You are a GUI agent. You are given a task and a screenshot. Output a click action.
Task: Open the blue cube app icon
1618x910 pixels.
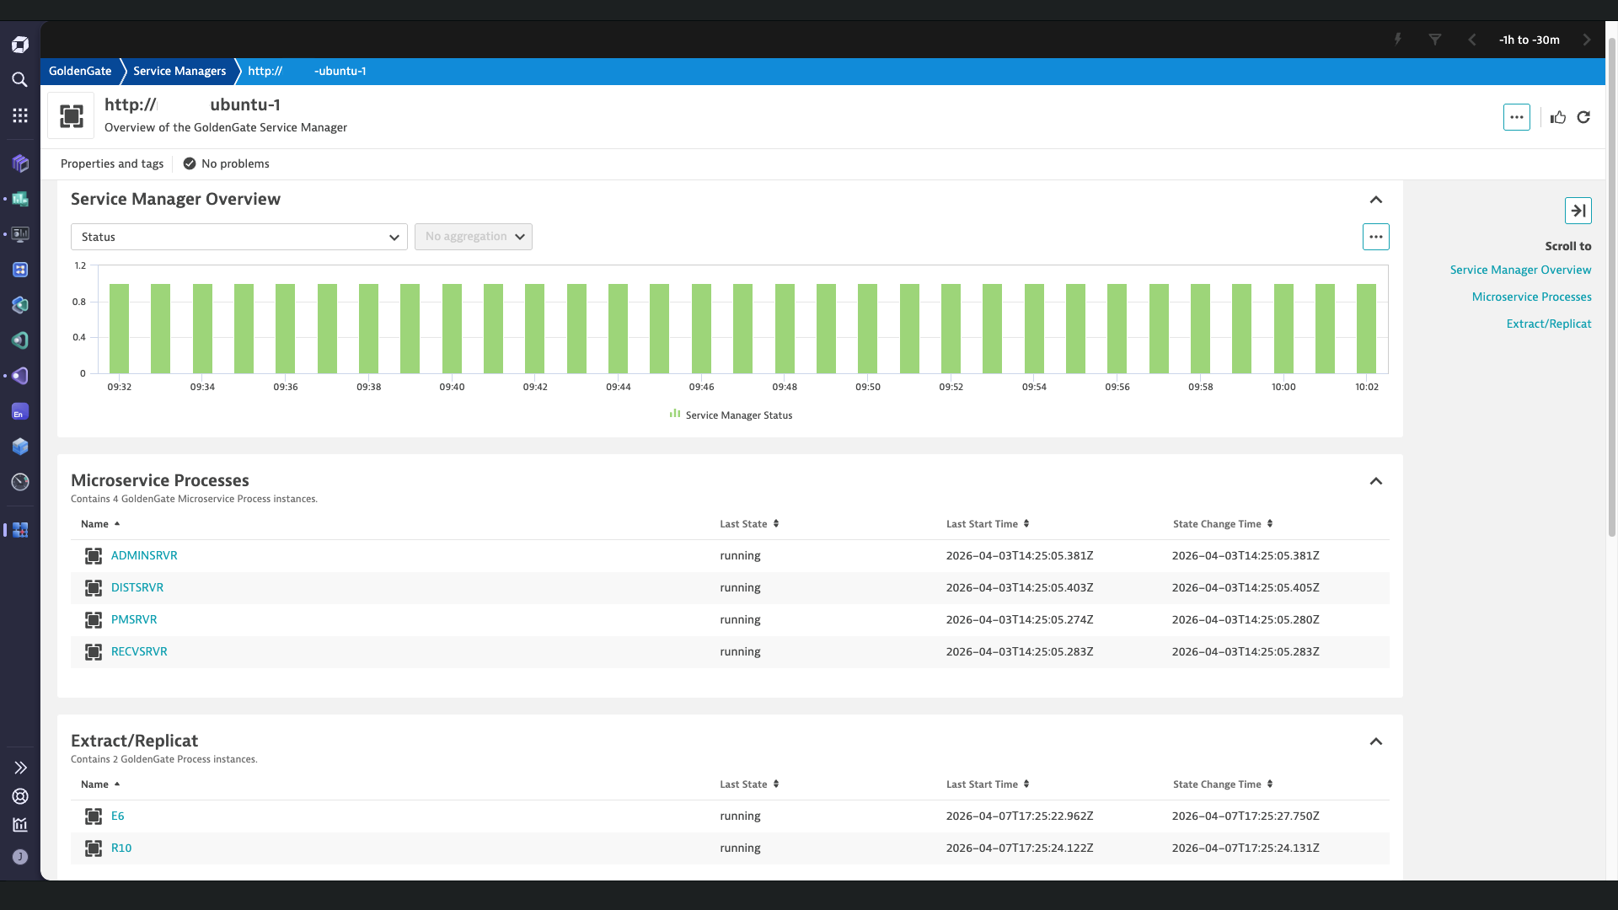pyautogui.click(x=20, y=447)
